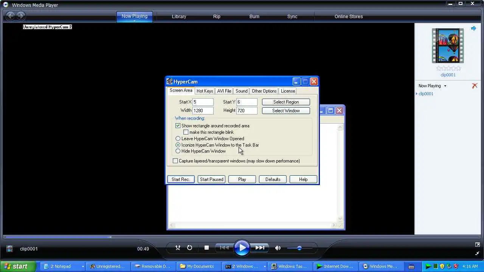Click the clip0001 link under the thumbnail
This screenshot has height=272, width=484.
pyautogui.click(x=448, y=75)
